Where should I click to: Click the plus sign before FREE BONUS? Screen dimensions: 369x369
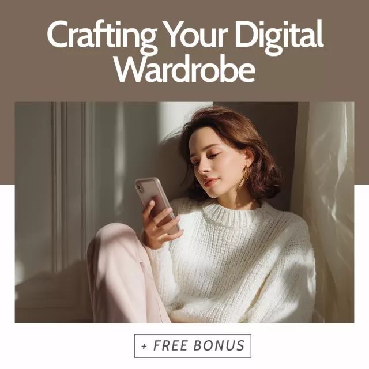click(x=144, y=347)
